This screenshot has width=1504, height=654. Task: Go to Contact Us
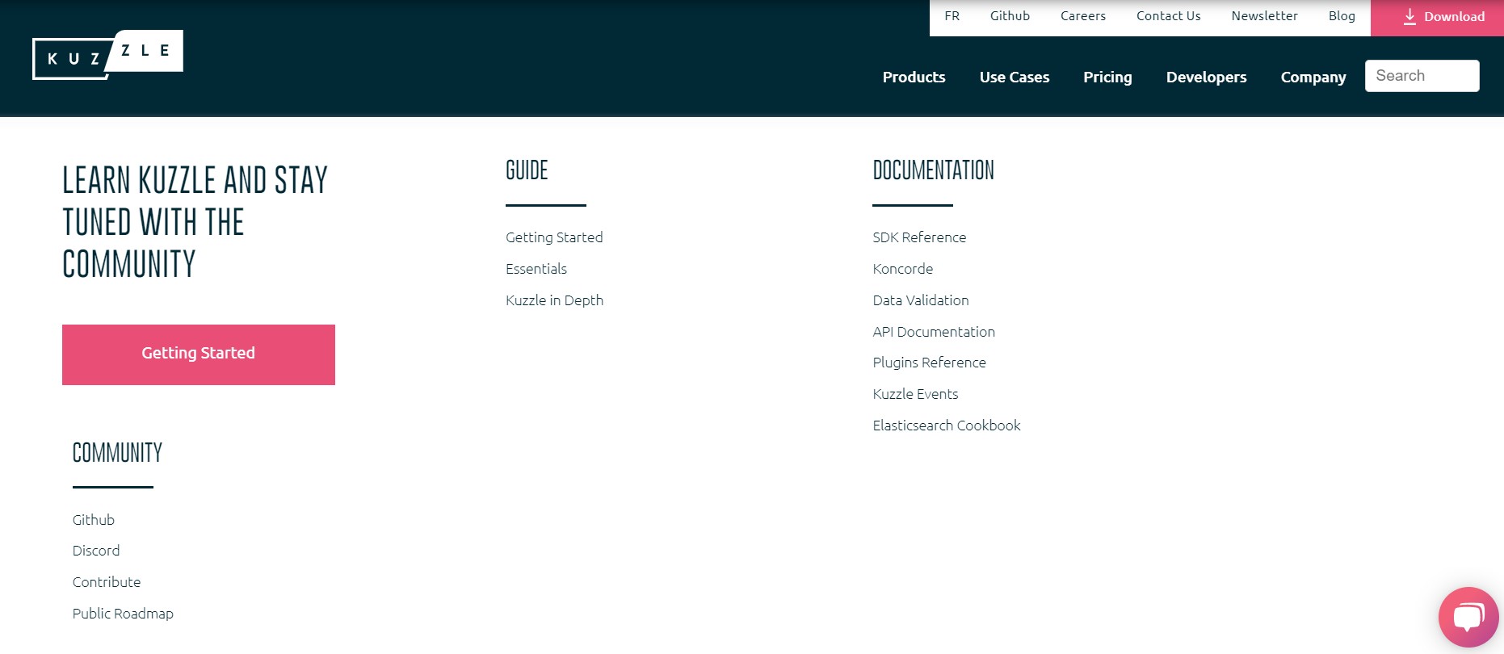(1168, 16)
